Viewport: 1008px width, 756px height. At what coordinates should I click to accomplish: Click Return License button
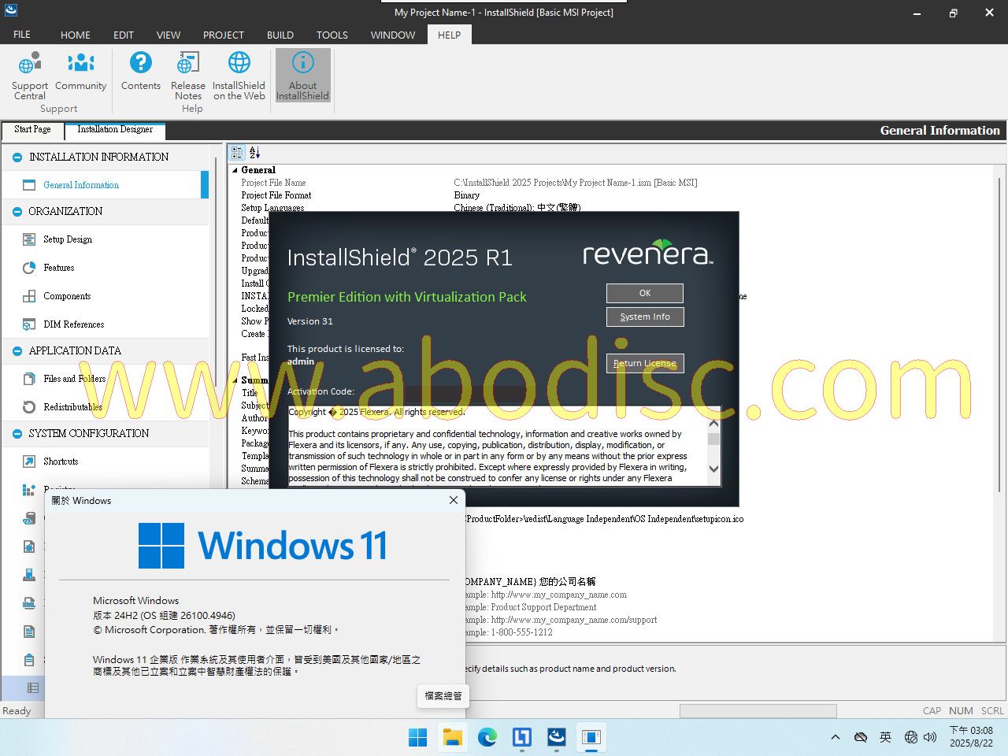(645, 363)
